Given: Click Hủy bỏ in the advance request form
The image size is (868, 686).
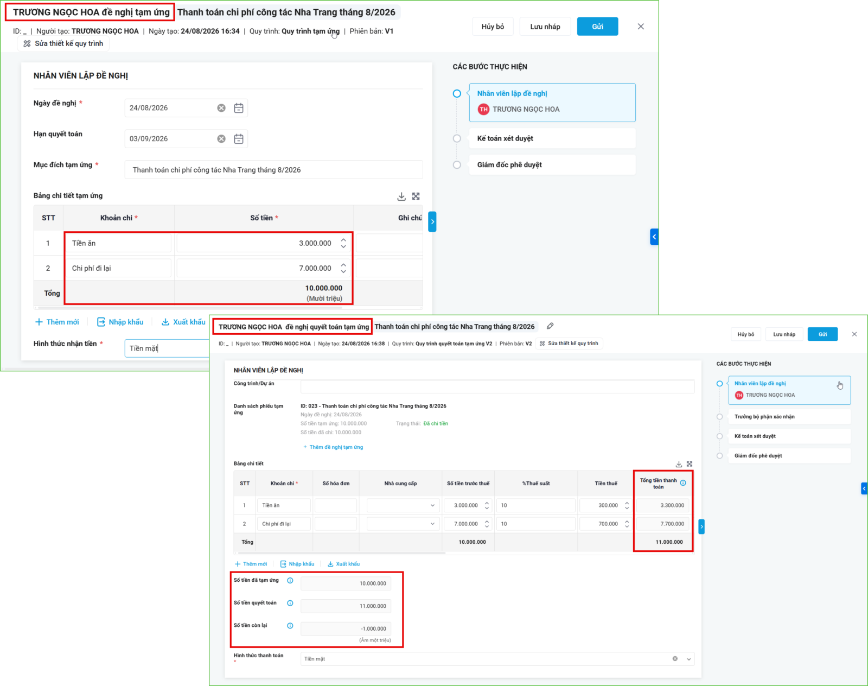Looking at the screenshot, I should point(493,27).
